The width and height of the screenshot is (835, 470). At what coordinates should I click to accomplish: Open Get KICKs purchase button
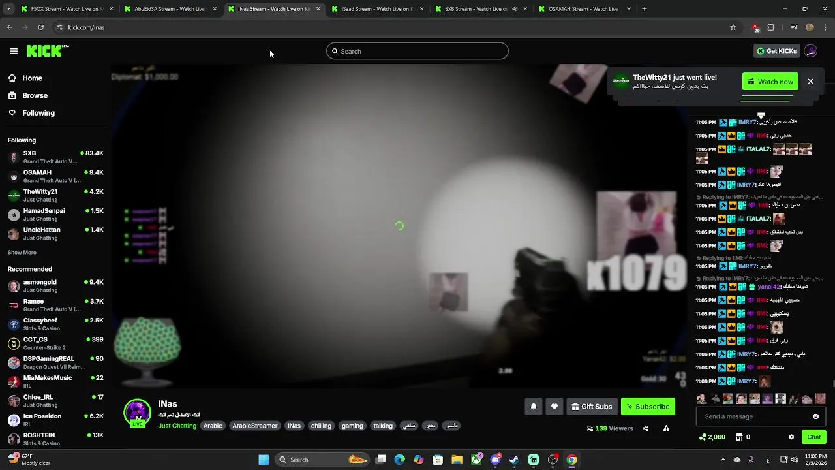[x=776, y=51]
